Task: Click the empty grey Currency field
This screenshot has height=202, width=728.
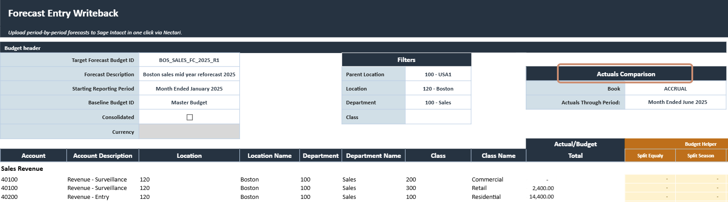Action: (x=189, y=132)
